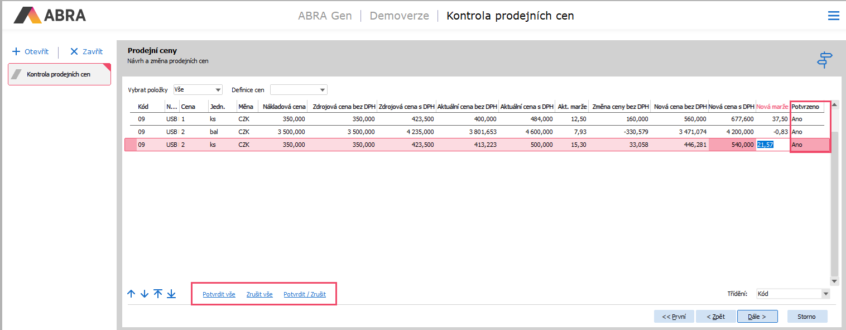Click current margin value 12,50

579,119
